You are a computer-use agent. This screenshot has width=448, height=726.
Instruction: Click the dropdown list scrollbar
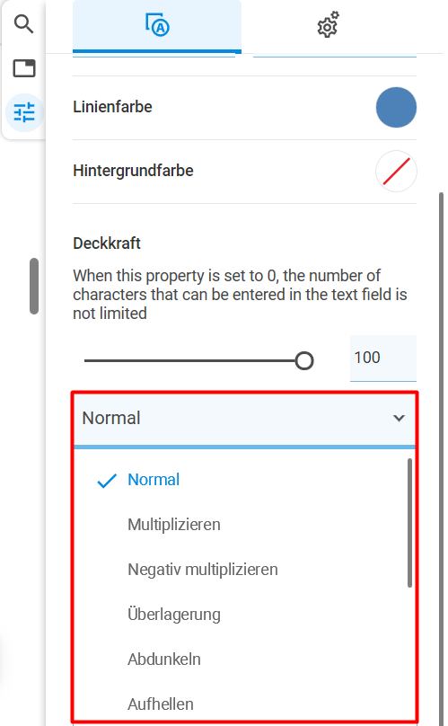[x=409, y=523]
